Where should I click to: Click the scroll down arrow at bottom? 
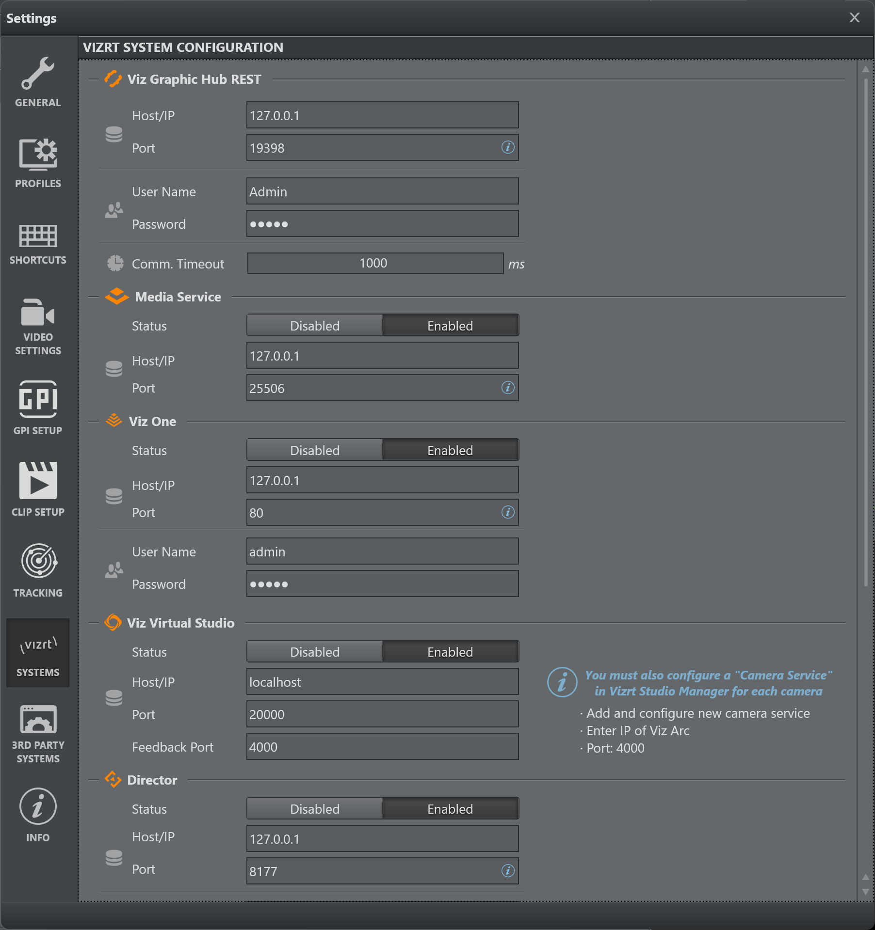[866, 892]
